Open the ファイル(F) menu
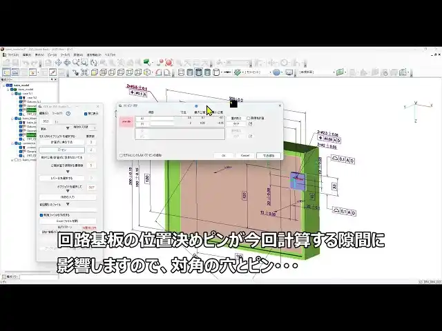 coord(12,55)
